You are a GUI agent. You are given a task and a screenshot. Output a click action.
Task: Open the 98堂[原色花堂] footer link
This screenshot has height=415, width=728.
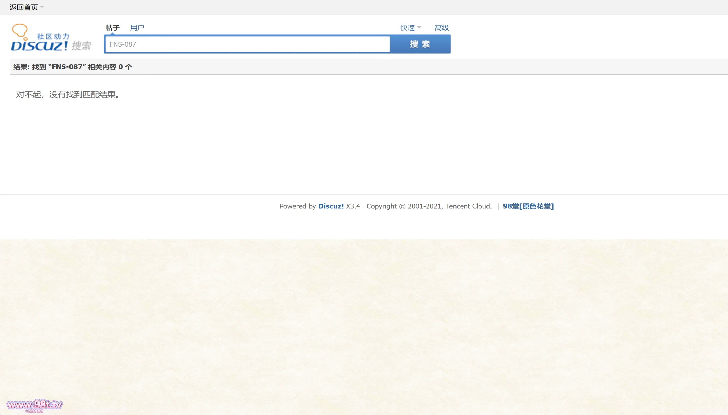coord(528,206)
